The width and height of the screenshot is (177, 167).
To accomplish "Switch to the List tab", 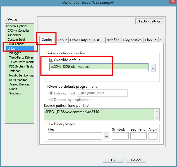I will pos(99,40).
